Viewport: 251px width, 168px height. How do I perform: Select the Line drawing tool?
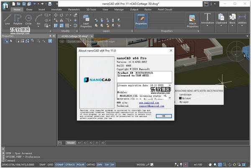click(8, 19)
